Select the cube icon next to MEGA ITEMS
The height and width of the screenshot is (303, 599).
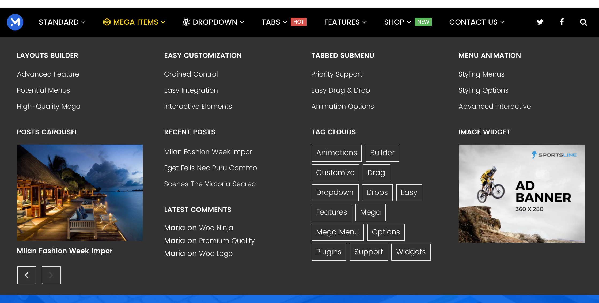(107, 22)
